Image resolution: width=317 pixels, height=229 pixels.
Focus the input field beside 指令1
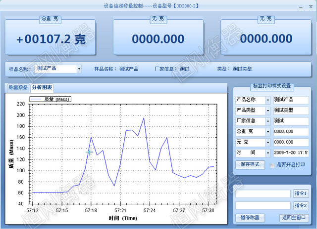pyautogui.click(x=263, y=194)
